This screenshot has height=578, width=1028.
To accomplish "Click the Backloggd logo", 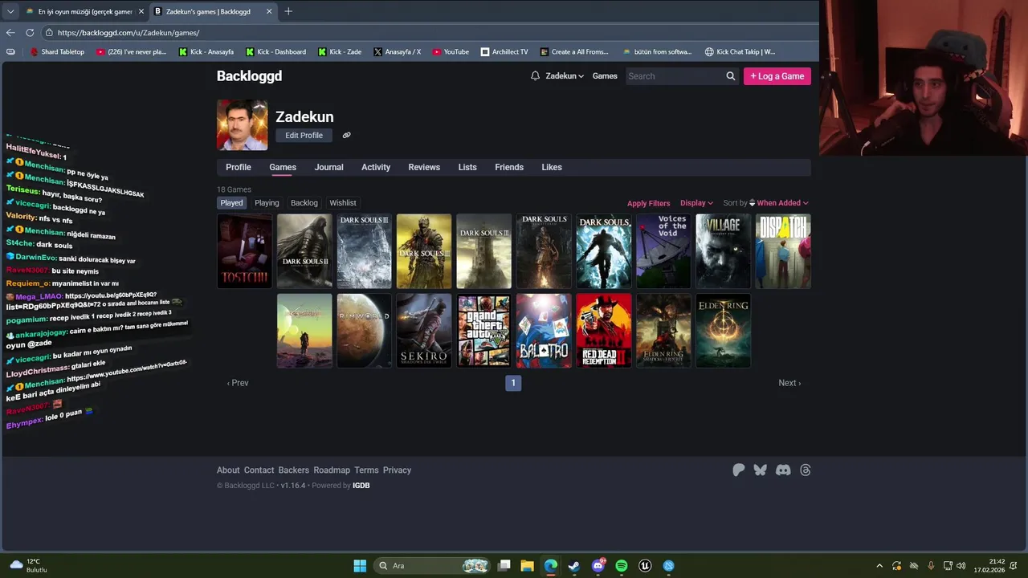I will pyautogui.click(x=249, y=76).
